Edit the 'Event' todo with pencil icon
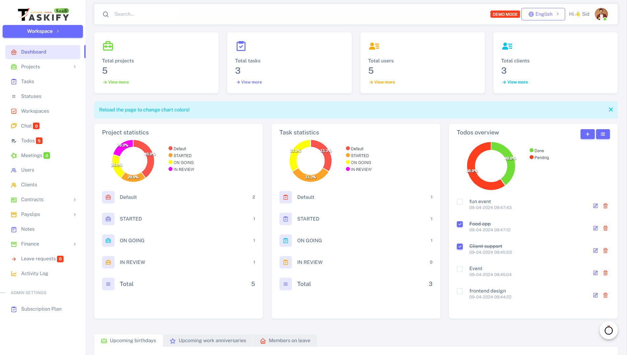Viewport: 627px width, 355px height. click(x=595, y=273)
